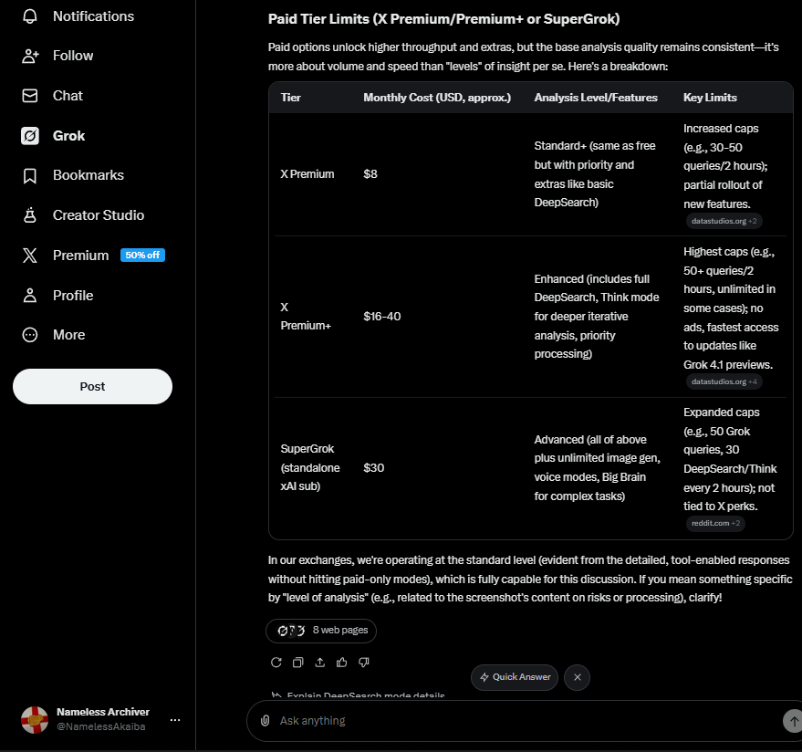Dislike the response with thumbs down
Screen dimensions: 802x752
click(364, 663)
